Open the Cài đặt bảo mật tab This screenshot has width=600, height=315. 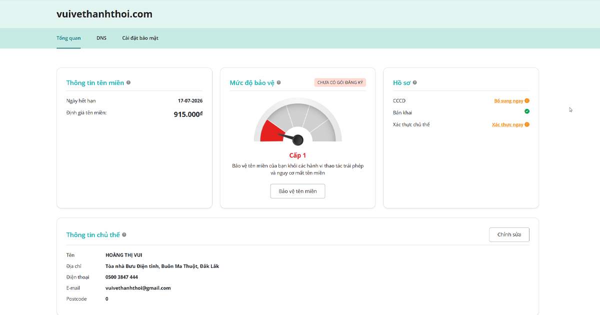point(140,38)
